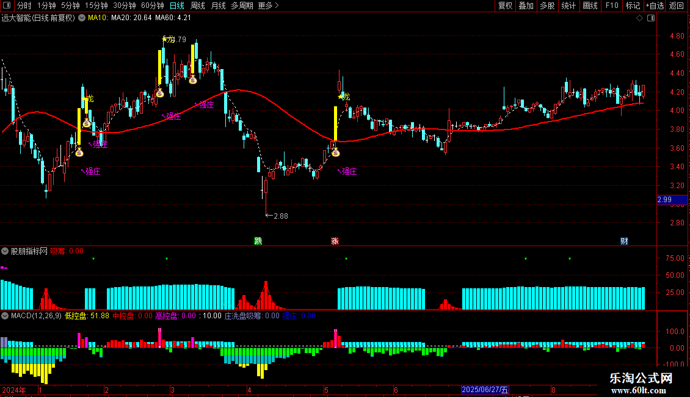
Task: Select the 30分钟 period tab
Action: [125, 5]
